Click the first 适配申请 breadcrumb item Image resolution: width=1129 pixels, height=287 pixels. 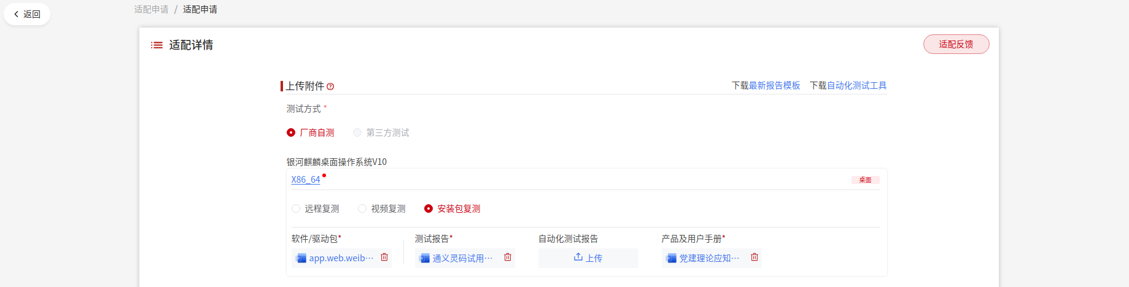click(151, 9)
